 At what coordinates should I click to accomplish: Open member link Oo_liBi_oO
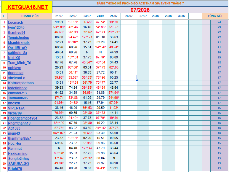pos(17,48)
